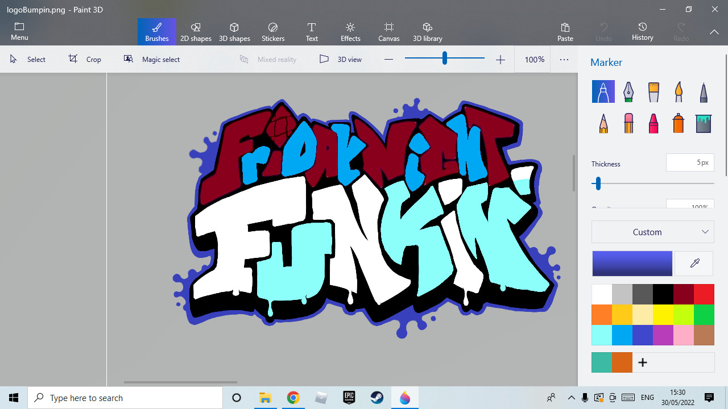Click the thickness slider handle
The image size is (728, 409).
pos(598,183)
